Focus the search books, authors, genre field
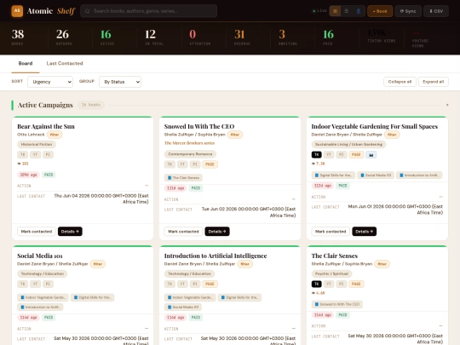This screenshot has width=460, height=345. point(149,11)
